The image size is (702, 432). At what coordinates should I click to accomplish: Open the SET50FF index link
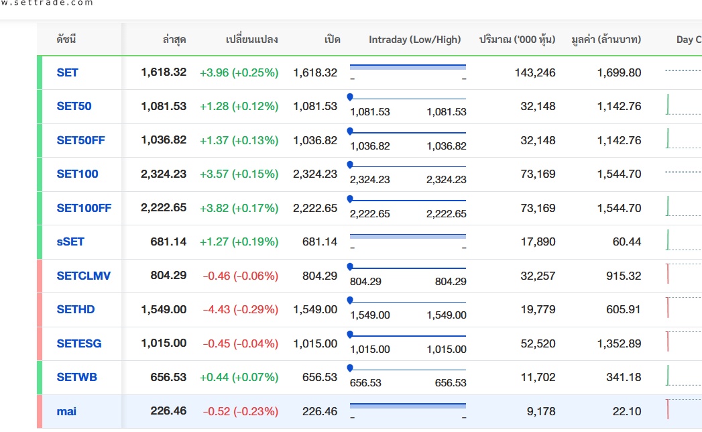point(80,140)
